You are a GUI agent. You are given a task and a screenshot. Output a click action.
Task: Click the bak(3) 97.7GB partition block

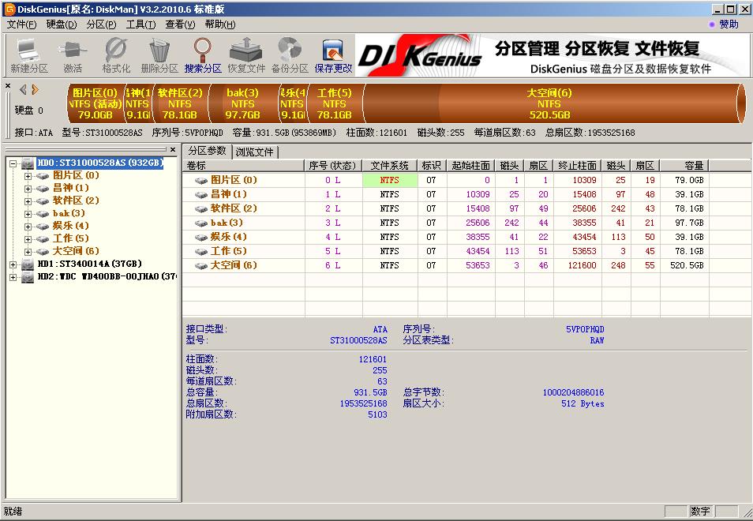(242, 103)
